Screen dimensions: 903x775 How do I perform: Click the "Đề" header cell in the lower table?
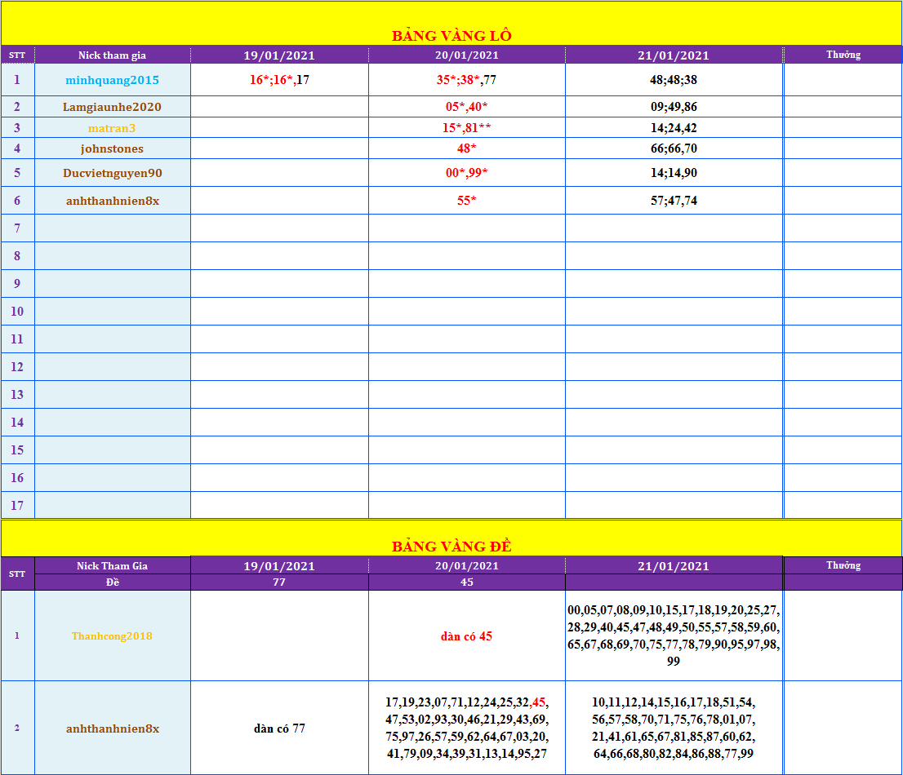click(x=113, y=582)
